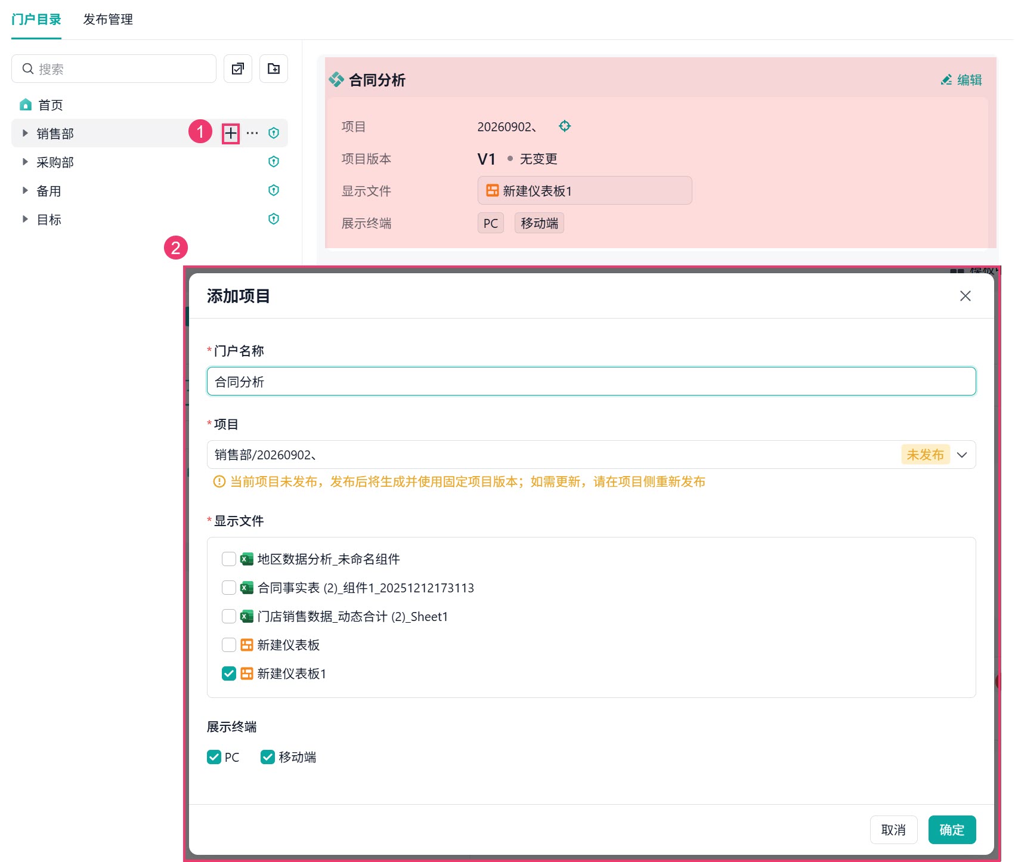Click the new folder icon beside the search box

click(x=274, y=69)
